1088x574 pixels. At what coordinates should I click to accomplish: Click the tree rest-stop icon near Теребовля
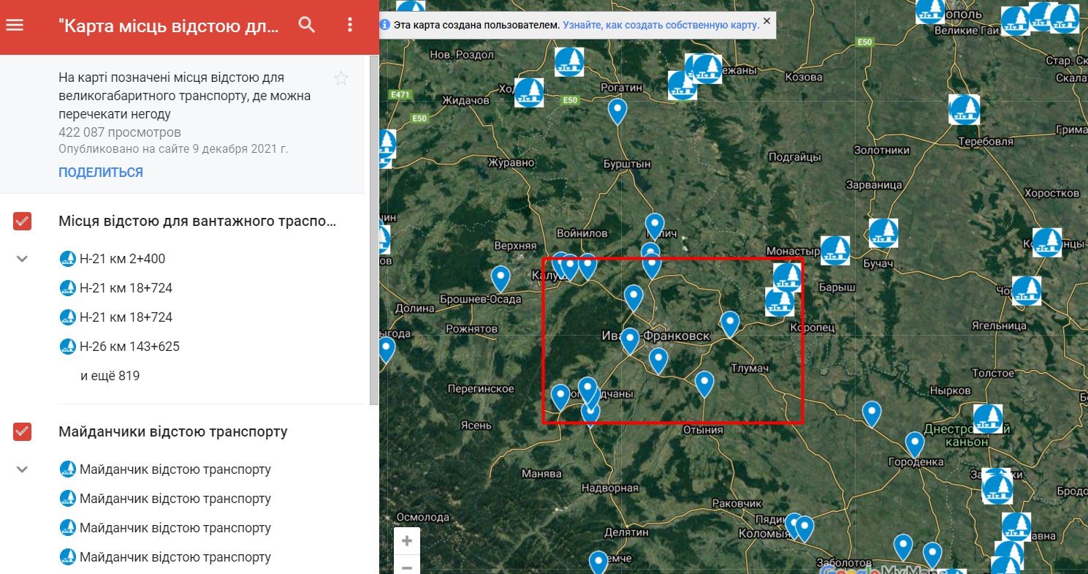964,110
